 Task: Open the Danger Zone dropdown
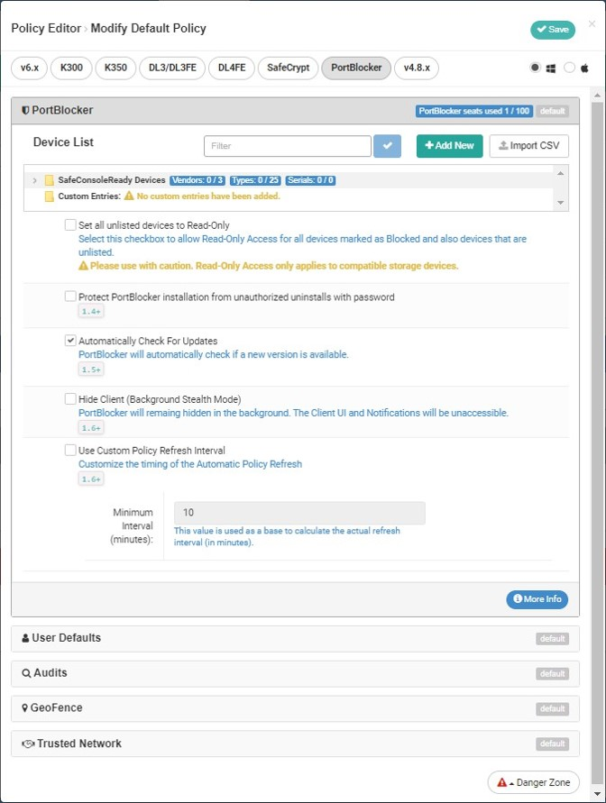pos(533,782)
